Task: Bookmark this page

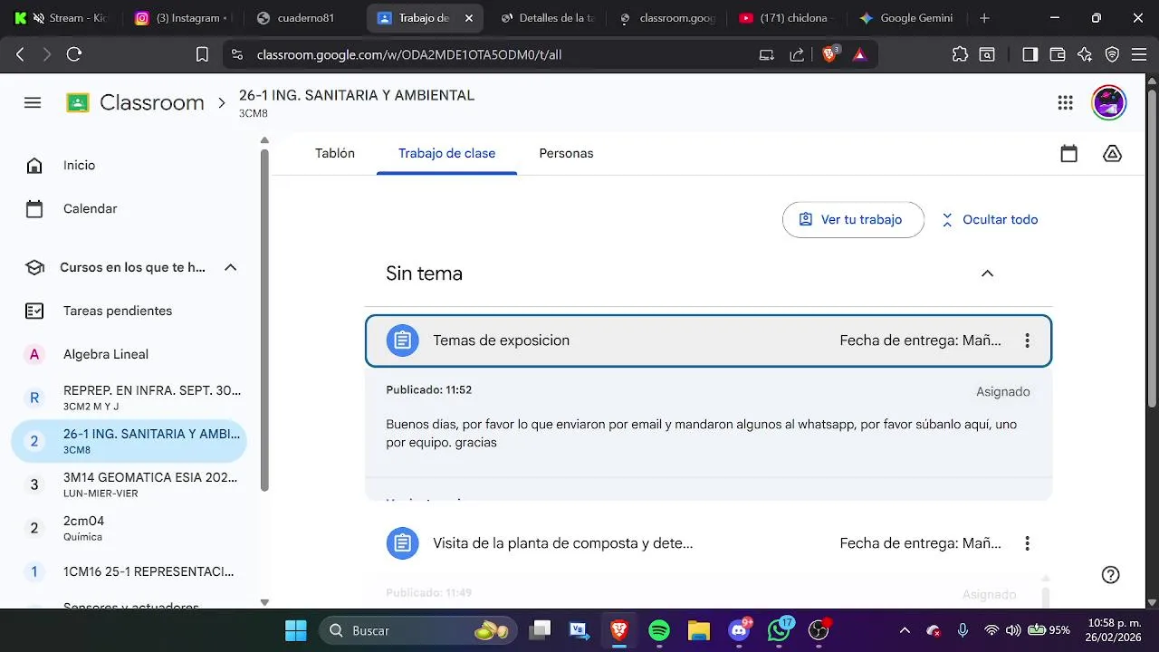Action: click(x=203, y=54)
